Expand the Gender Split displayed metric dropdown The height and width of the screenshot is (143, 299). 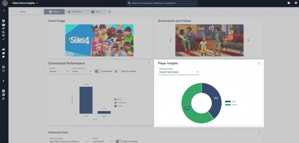179,72
